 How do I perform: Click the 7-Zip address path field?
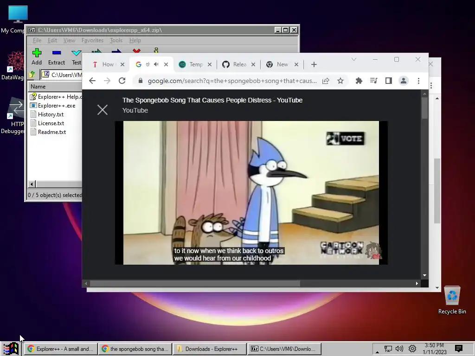click(62, 75)
